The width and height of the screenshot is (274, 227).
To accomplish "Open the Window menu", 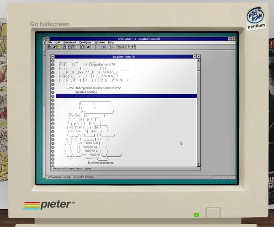I will click(100, 42).
